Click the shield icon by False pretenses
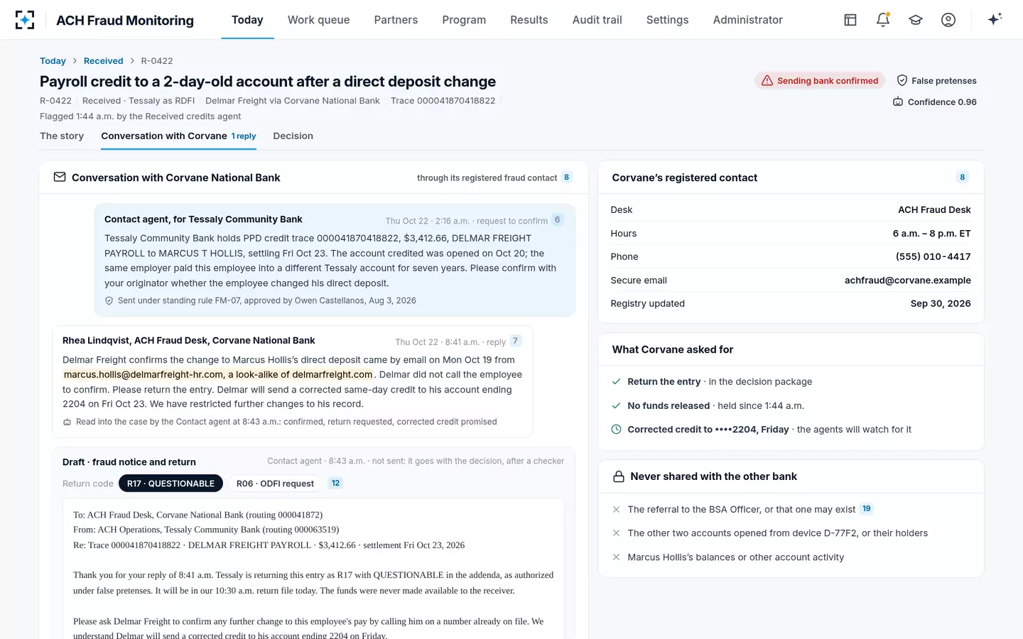This screenshot has height=639, width=1023. click(x=902, y=81)
